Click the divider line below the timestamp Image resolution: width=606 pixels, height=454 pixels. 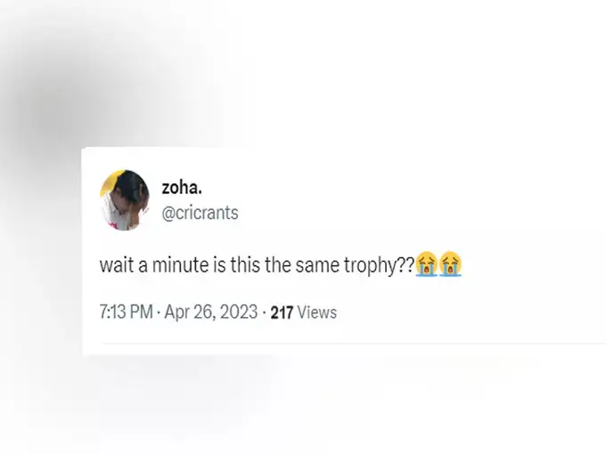[353, 344]
